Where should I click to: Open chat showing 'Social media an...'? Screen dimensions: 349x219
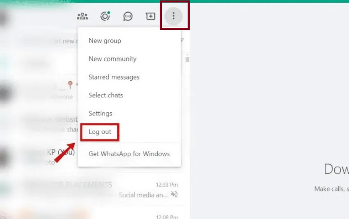pyautogui.click(x=92, y=189)
